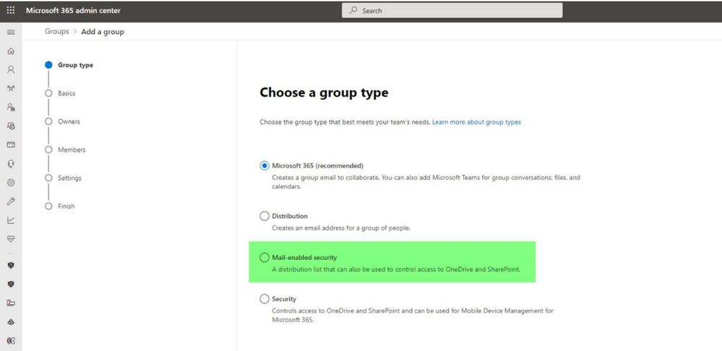Click Mail-enabled security label text

[304, 258]
